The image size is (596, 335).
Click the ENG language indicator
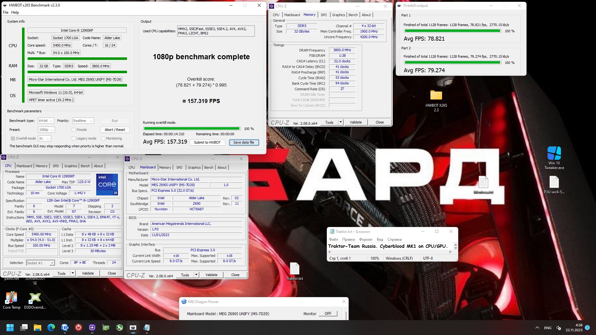548,328
